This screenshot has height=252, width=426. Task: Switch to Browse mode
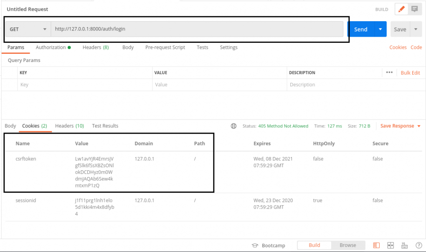point(349,245)
